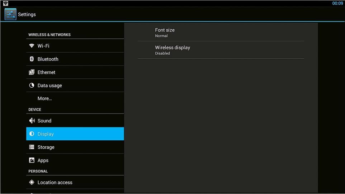
Task: Click the Settings app icon in header
Action: [10, 14]
